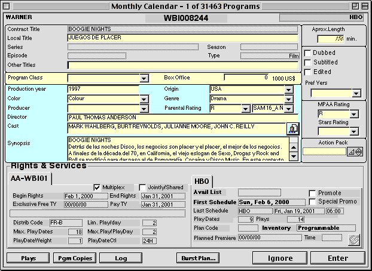Click the Begin Rights date Feb 1, 2000
Image resolution: width=372 pixels, height=271 pixels.
(86, 196)
